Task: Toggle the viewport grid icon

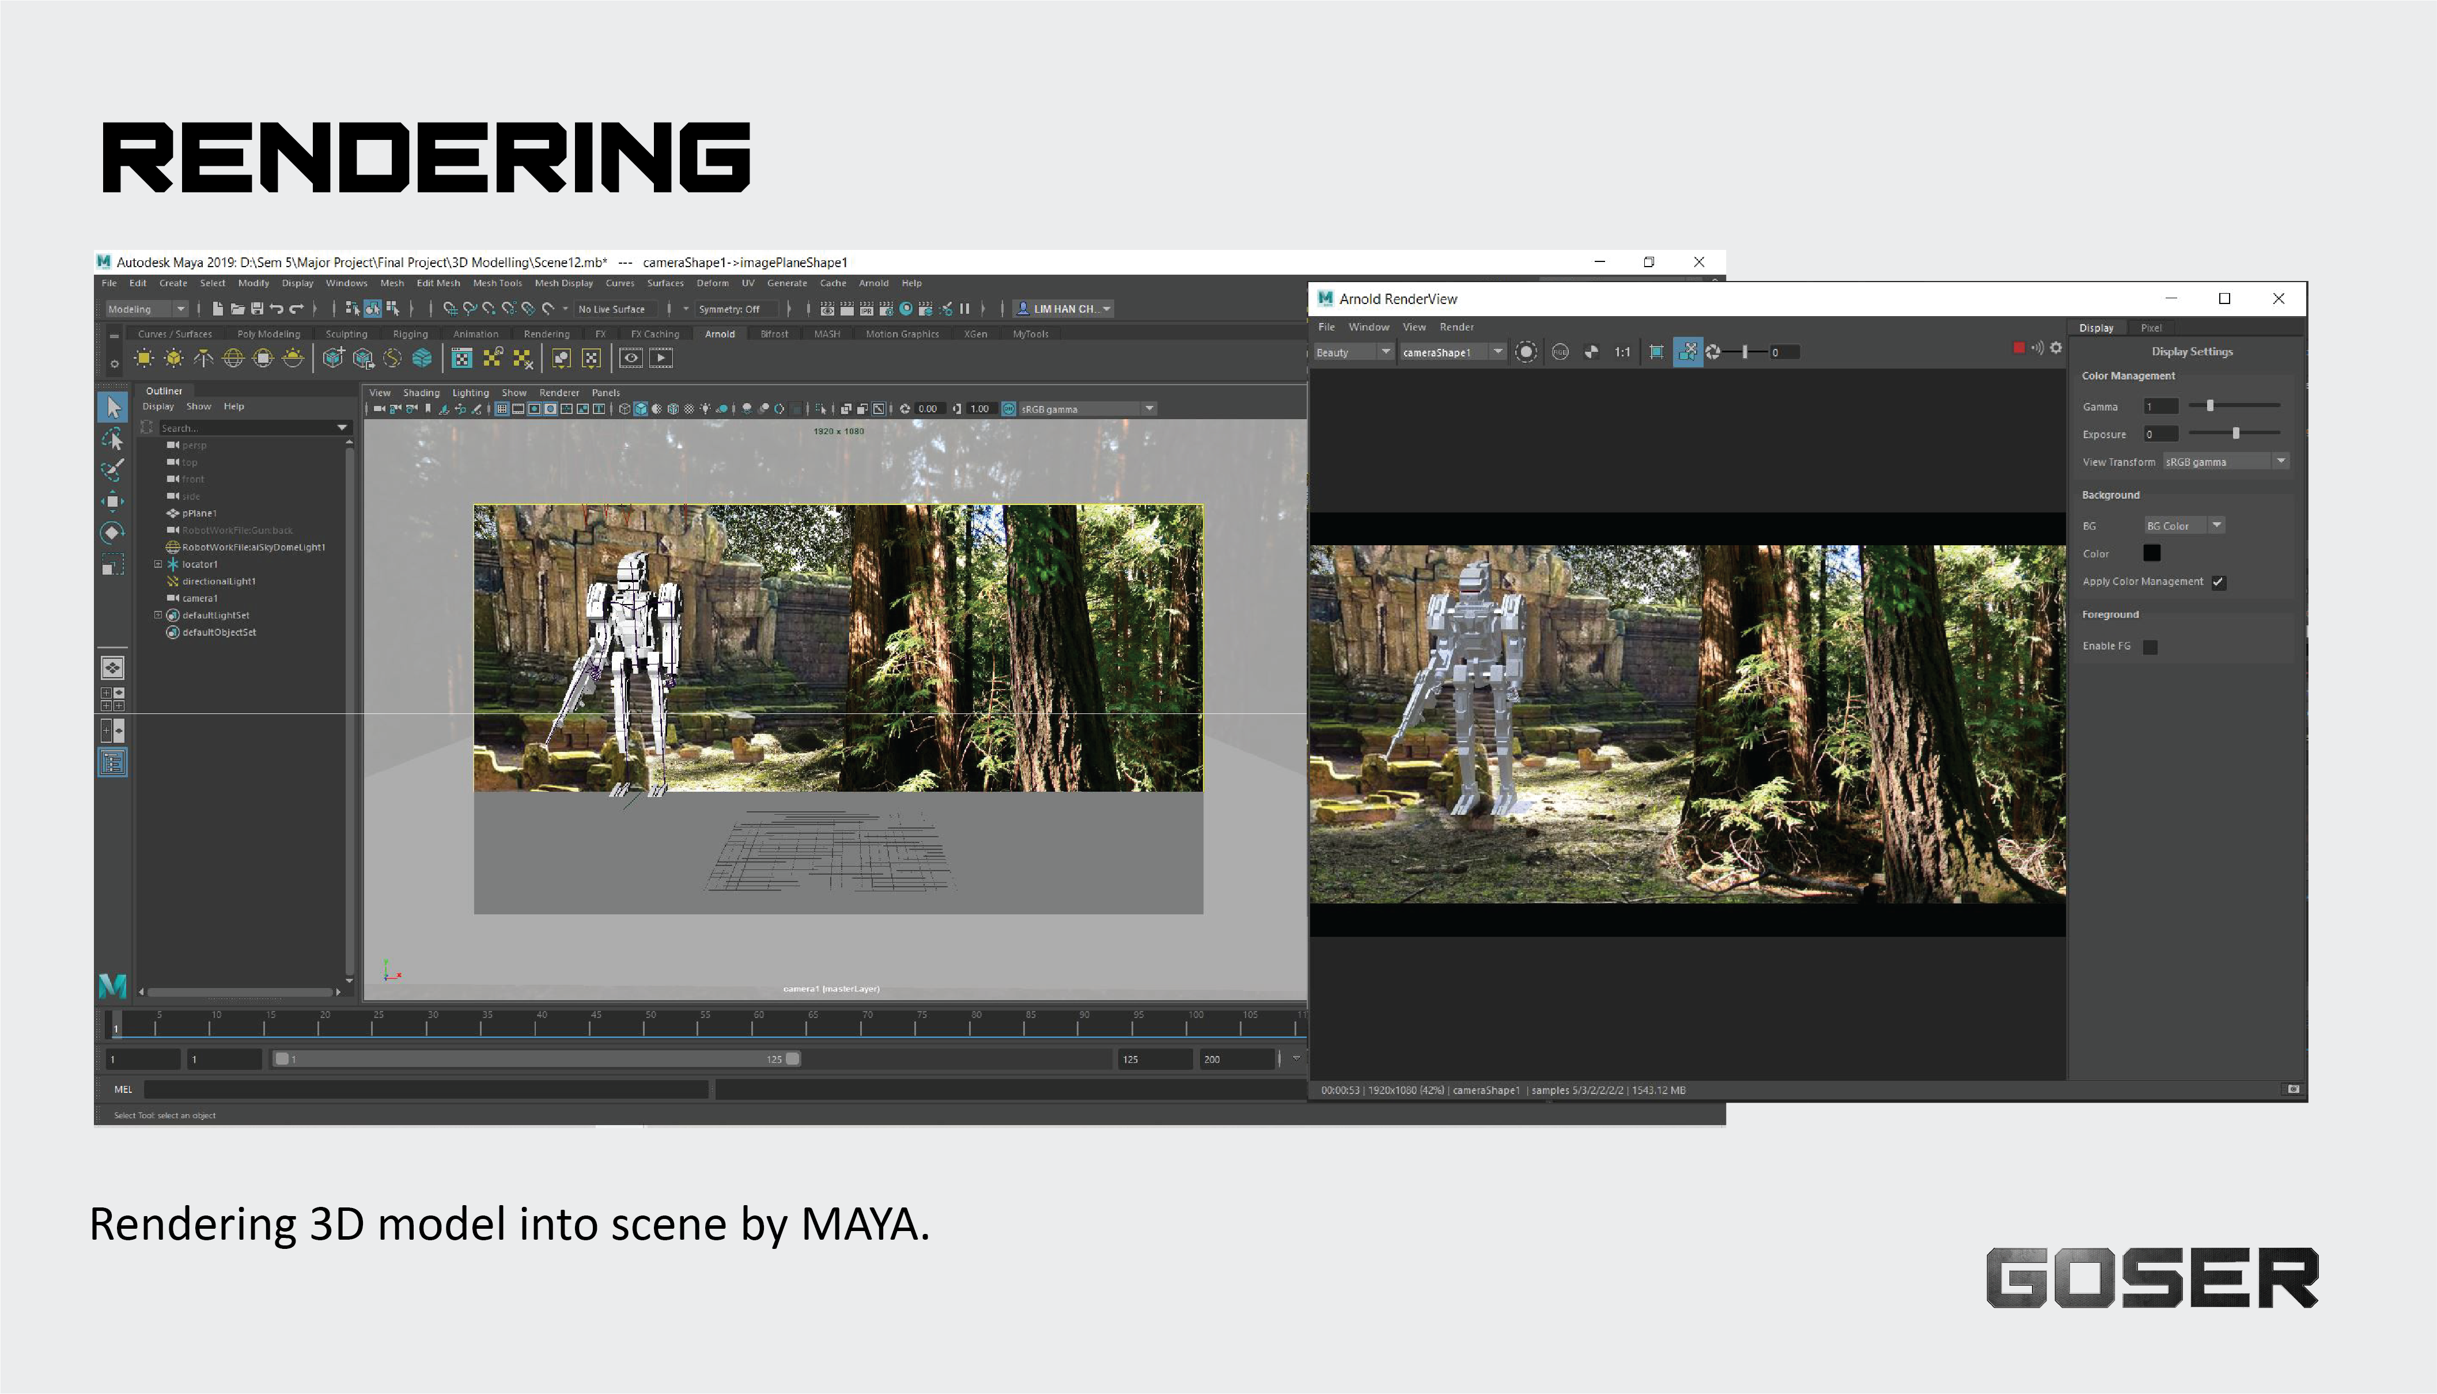Action: (x=501, y=409)
